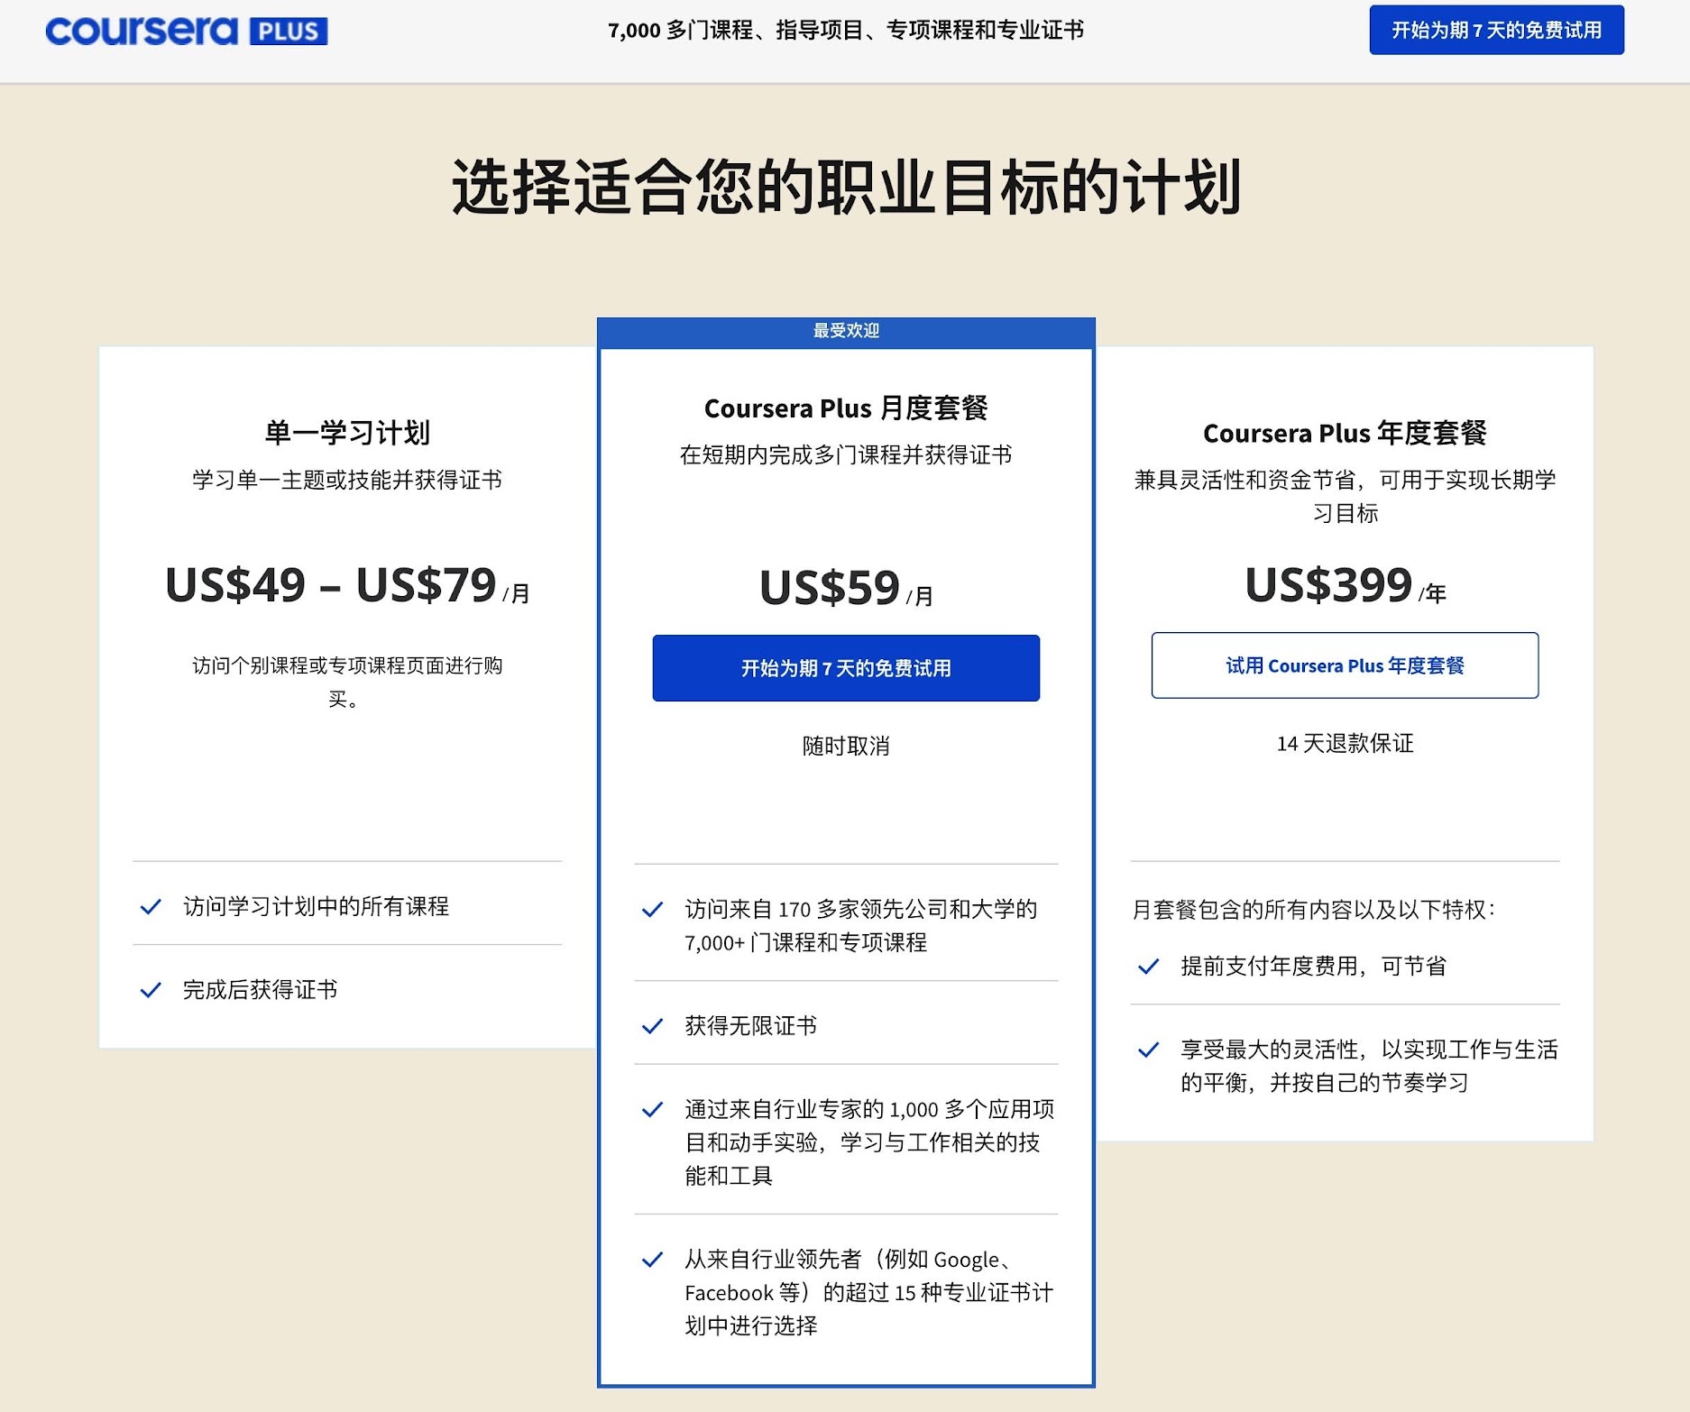Click 在短期内完成多门课程并获得证书 description

tap(846, 454)
